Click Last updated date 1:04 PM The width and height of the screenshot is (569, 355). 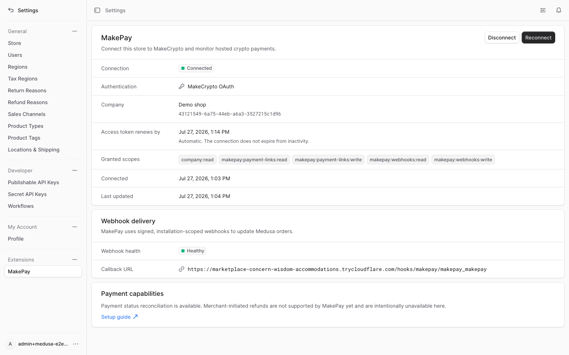point(204,196)
